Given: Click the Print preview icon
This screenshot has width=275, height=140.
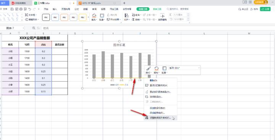Looking at the screenshot, I should coord(25,9).
